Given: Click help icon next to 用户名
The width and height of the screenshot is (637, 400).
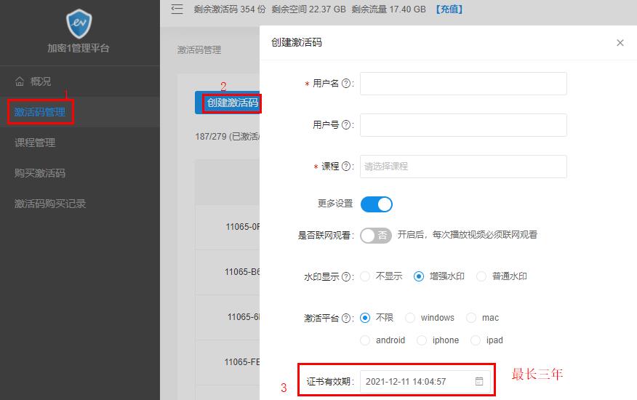Looking at the screenshot, I should pos(346,84).
